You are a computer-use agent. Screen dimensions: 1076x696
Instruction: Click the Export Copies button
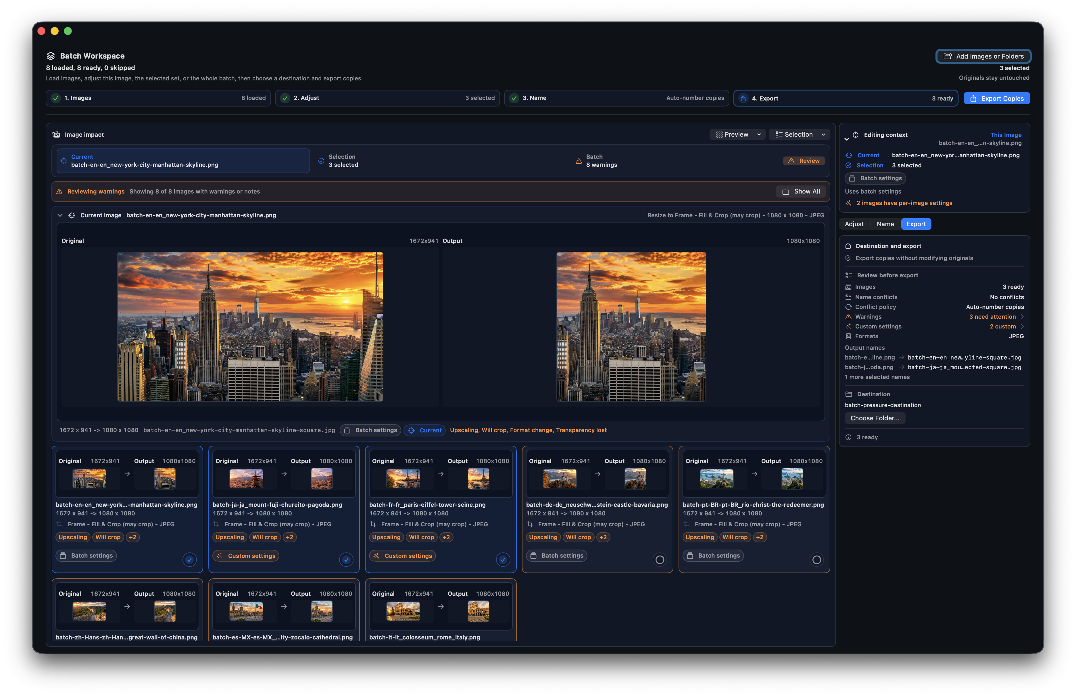pyautogui.click(x=996, y=98)
